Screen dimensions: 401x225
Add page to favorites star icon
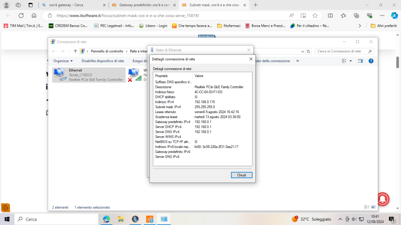pos(315,16)
